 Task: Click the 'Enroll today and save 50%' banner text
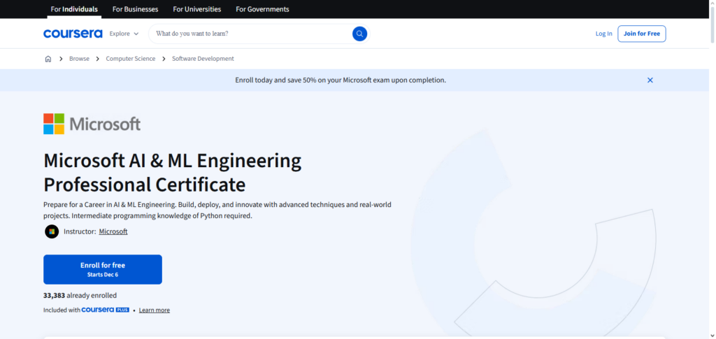click(x=341, y=80)
